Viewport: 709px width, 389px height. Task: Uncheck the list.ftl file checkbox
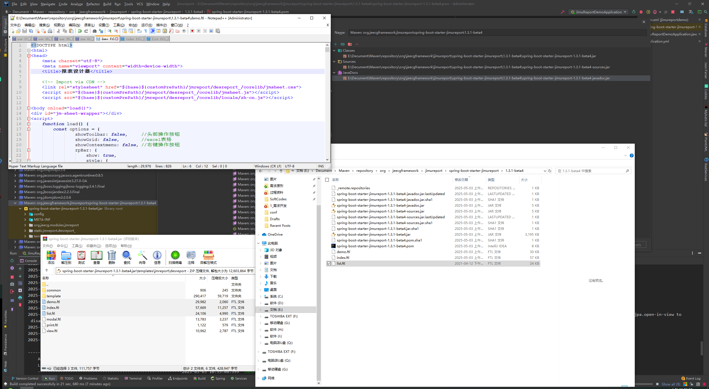tap(329, 264)
